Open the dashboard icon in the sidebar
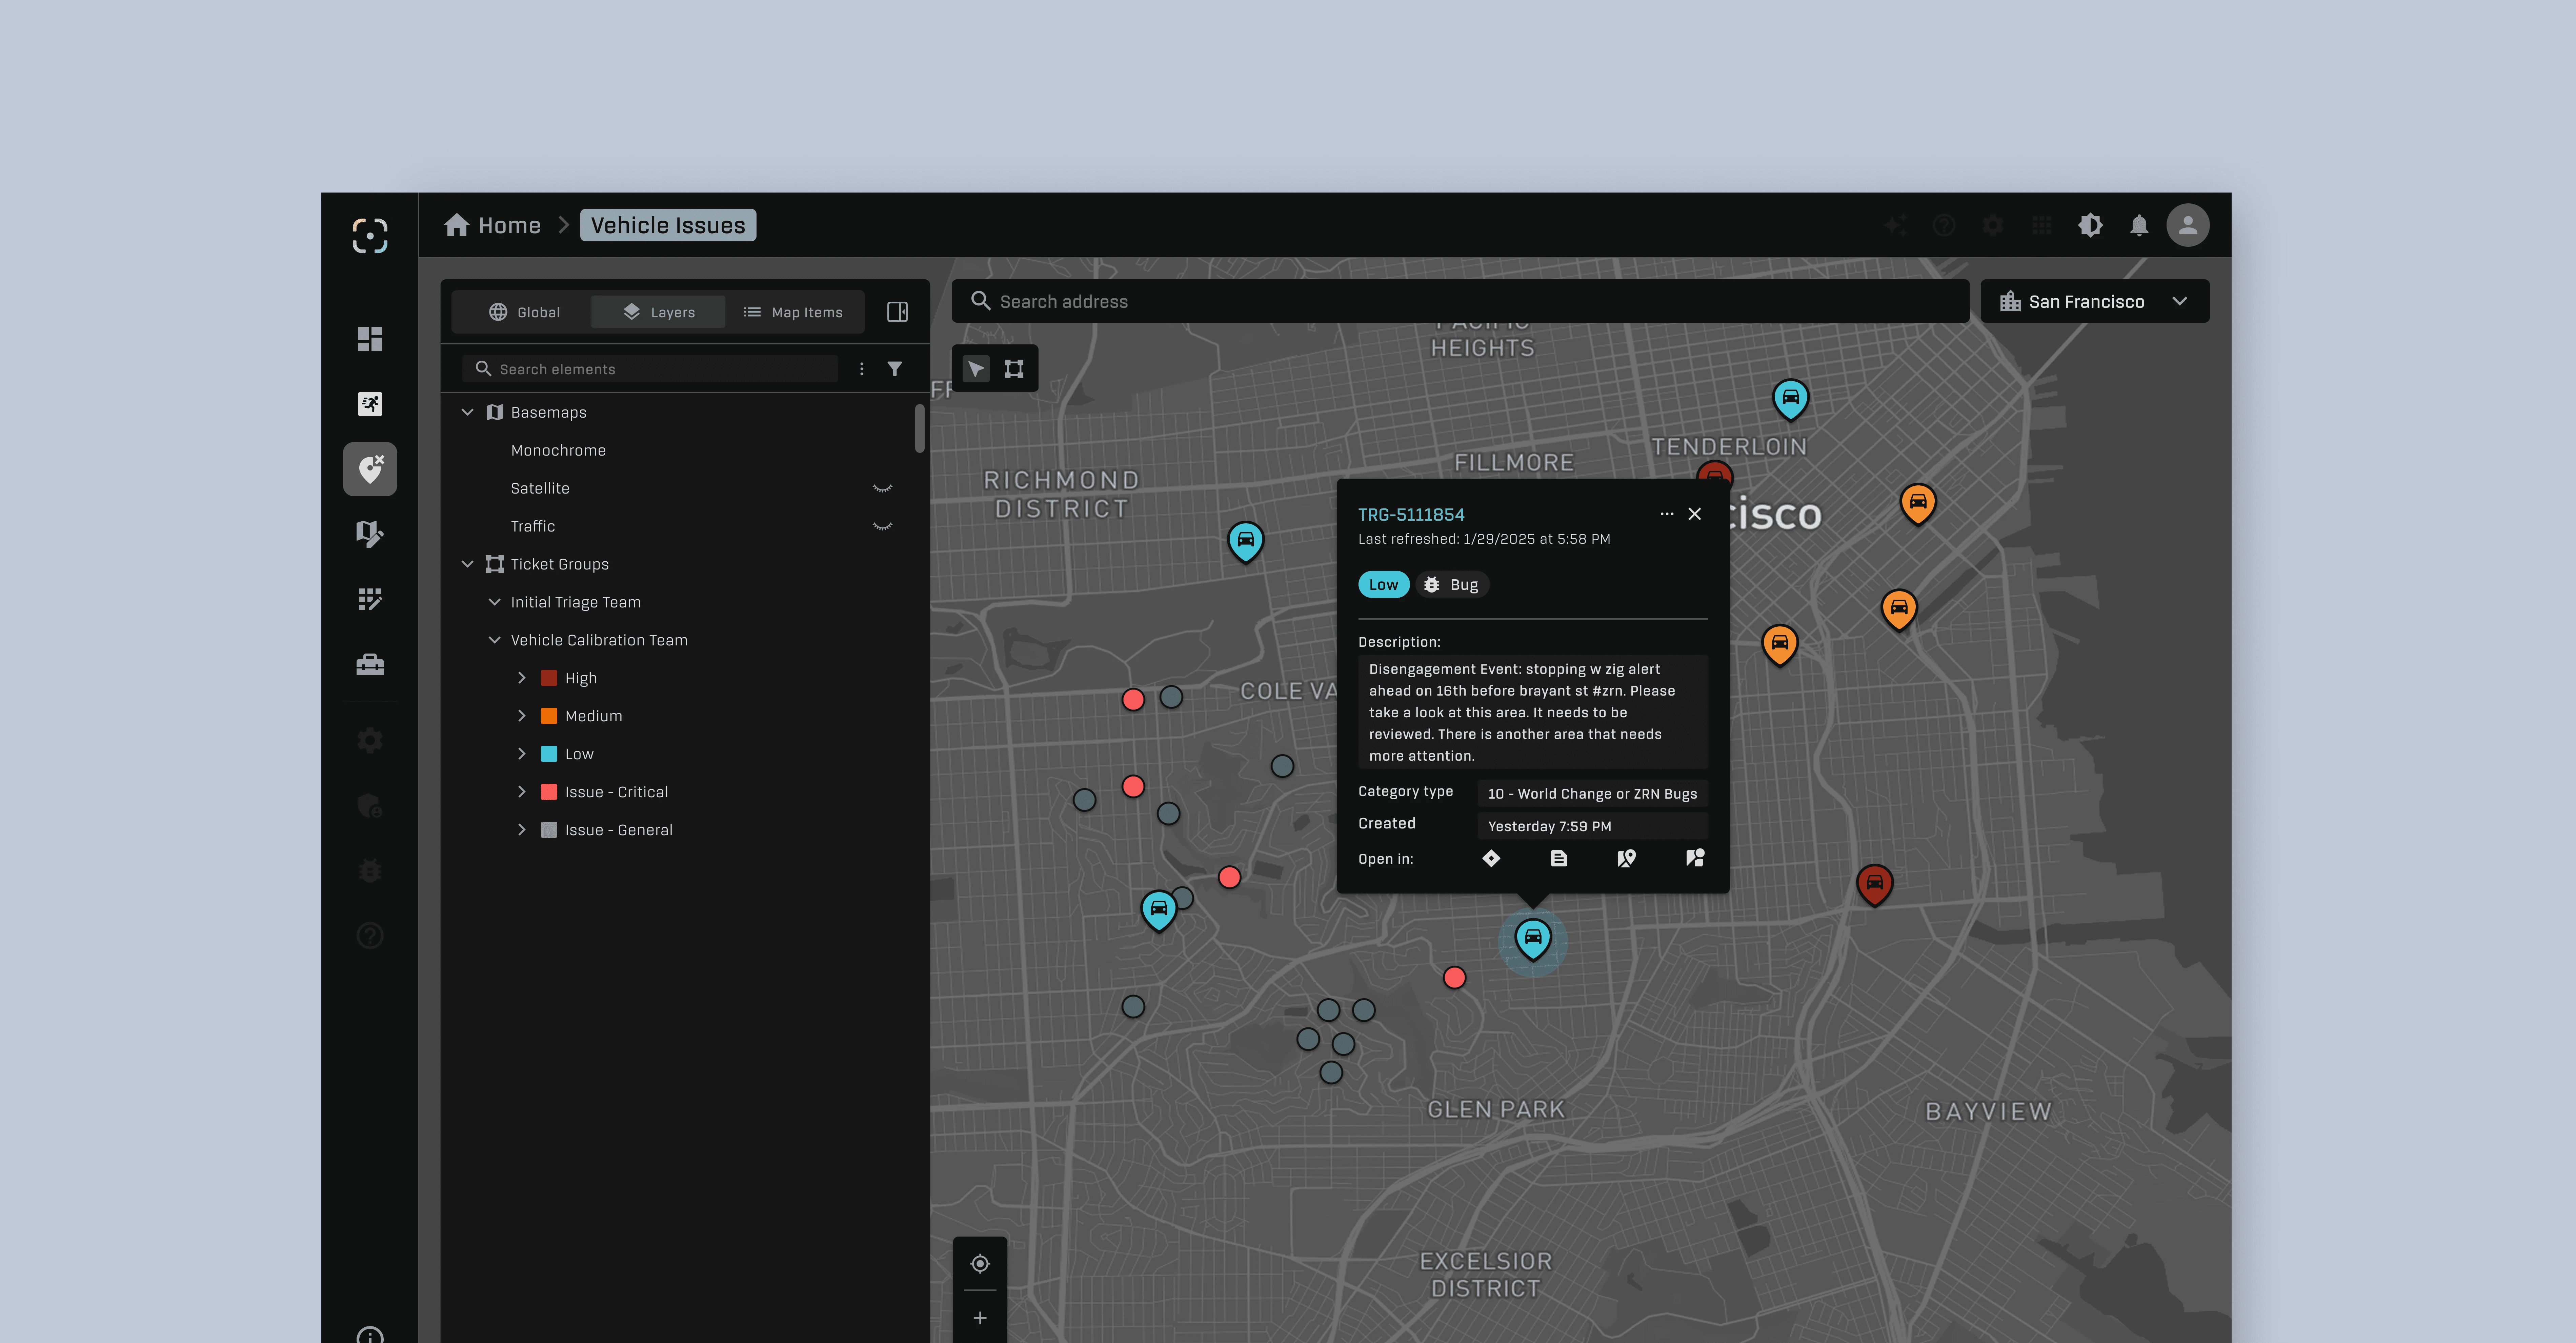This screenshot has width=2576, height=1343. (x=370, y=339)
